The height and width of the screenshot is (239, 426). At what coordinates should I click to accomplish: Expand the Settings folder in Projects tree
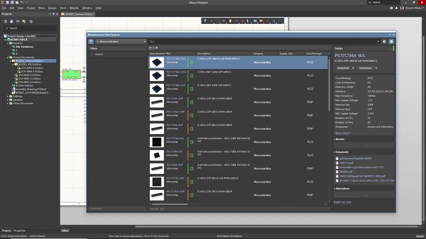[8, 96]
